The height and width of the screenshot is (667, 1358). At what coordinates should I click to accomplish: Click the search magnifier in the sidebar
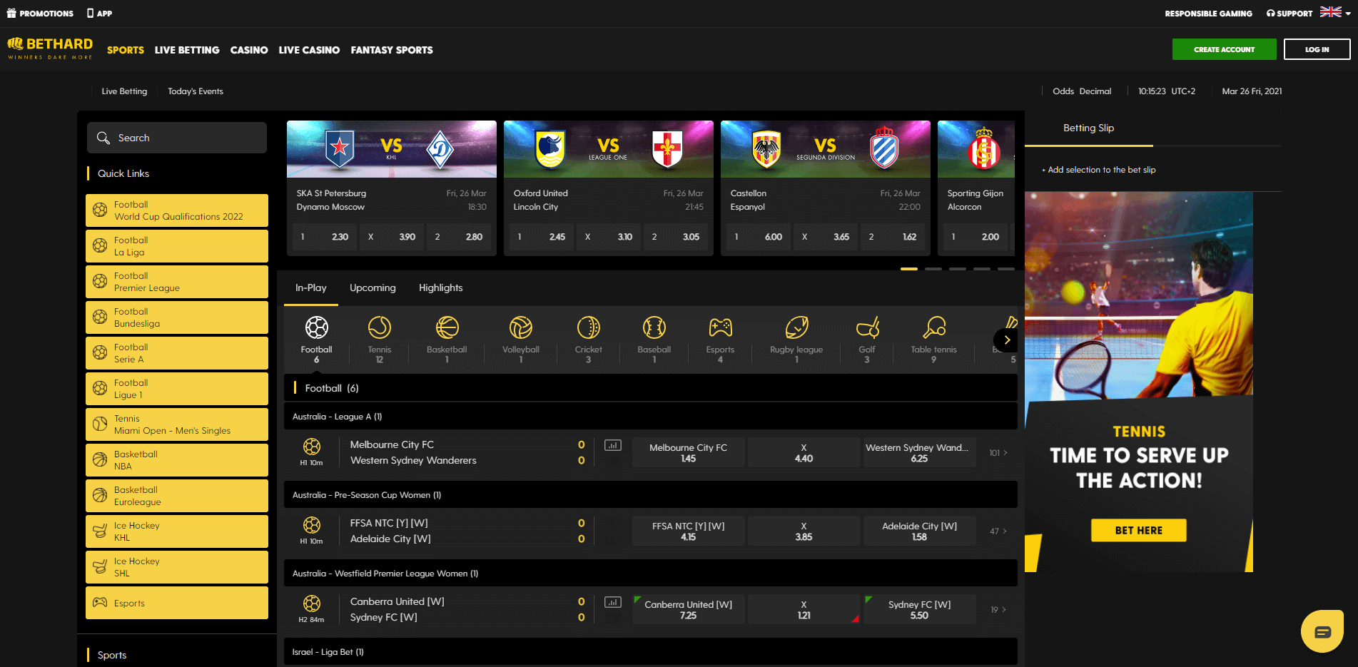coord(103,138)
